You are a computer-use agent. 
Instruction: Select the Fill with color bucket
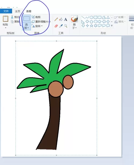[61, 19]
